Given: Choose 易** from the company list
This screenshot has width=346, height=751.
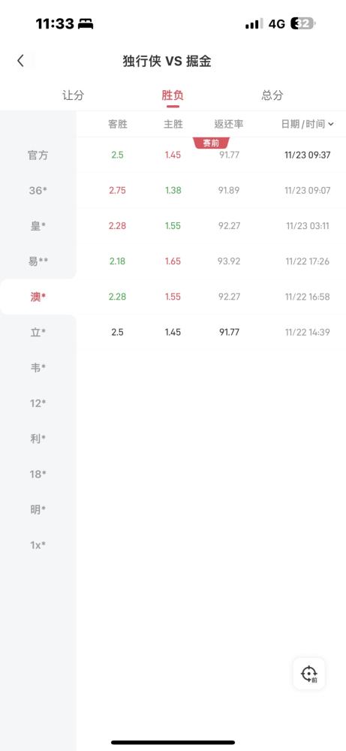Looking at the screenshot, I should (x=38, y=261).
